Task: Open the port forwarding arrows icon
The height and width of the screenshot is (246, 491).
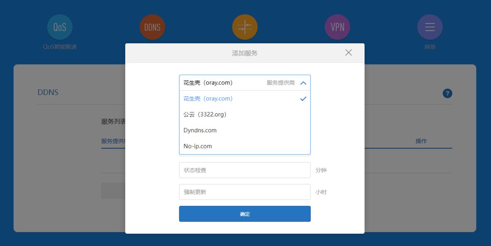Action: [x=245, y=27]
